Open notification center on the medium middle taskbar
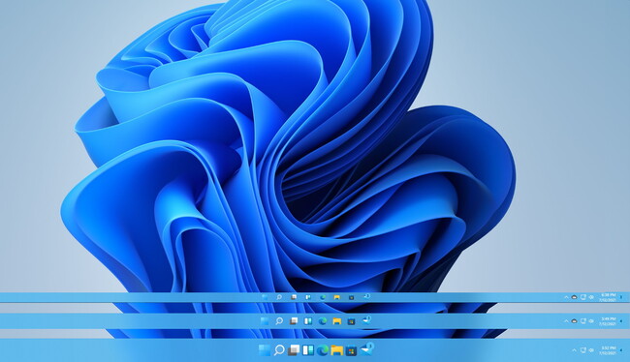 [621, 321]
